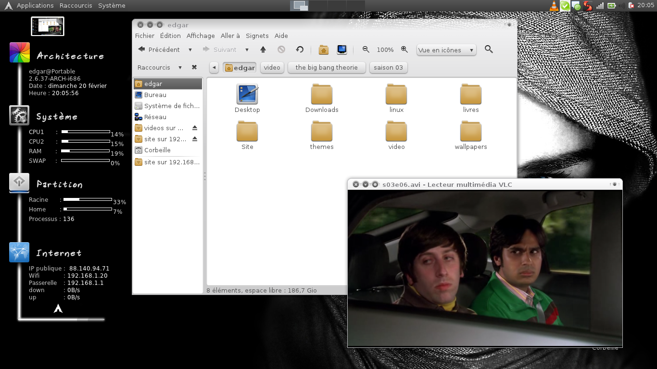Reload the current folder view
This screenshot has width=657, height=369.
(x=300, y=49)
